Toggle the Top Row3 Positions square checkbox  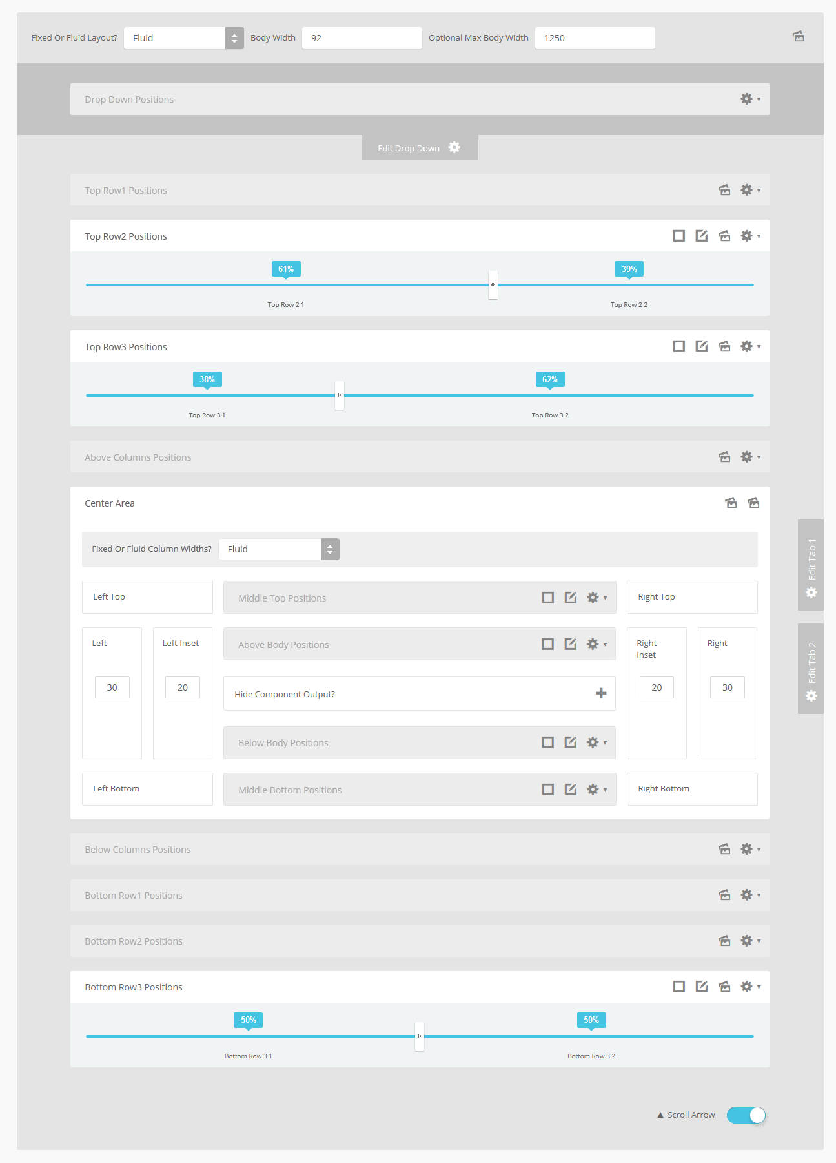(x=678, y=346)
